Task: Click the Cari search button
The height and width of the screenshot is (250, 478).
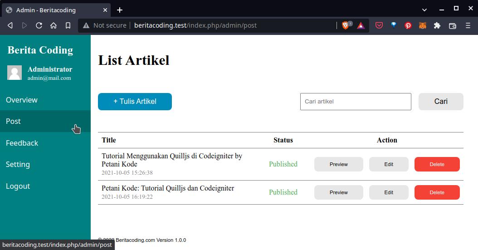Action: [x=440, y=102]
